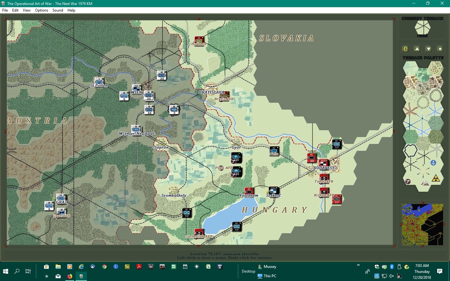Image resolution: width=450 pixels, height=281 pixels.
Task: Open the Options menu
Action: [42, 10]
